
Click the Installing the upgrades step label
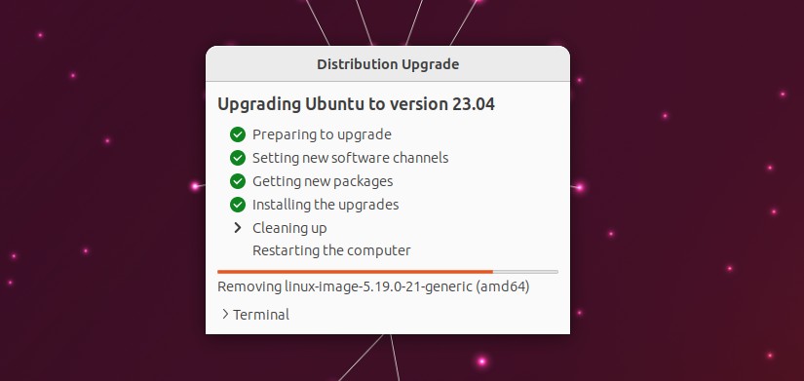[x=325, y=205]
